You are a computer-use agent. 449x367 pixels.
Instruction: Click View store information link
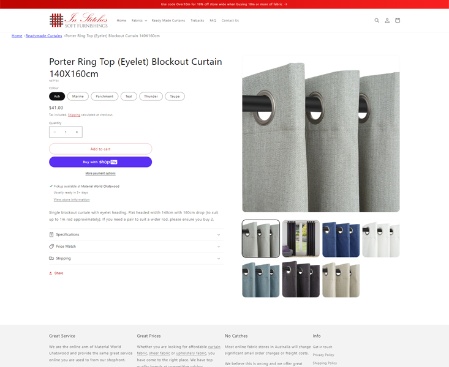point(72,199)
